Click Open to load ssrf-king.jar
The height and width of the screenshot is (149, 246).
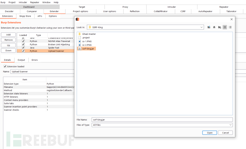[x=210, y=133]
